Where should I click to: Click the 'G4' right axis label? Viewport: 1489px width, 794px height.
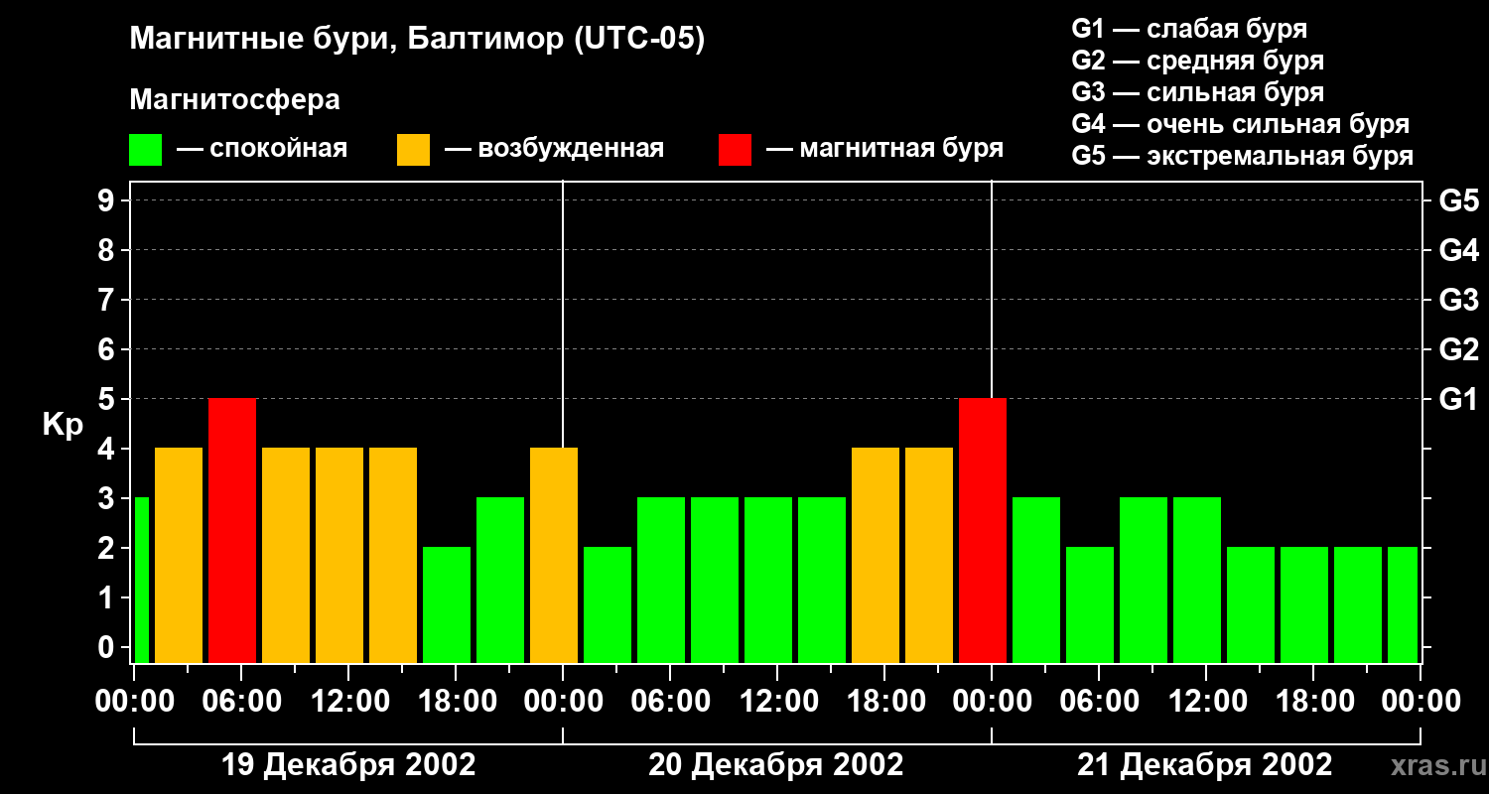tap(1458, 250)
